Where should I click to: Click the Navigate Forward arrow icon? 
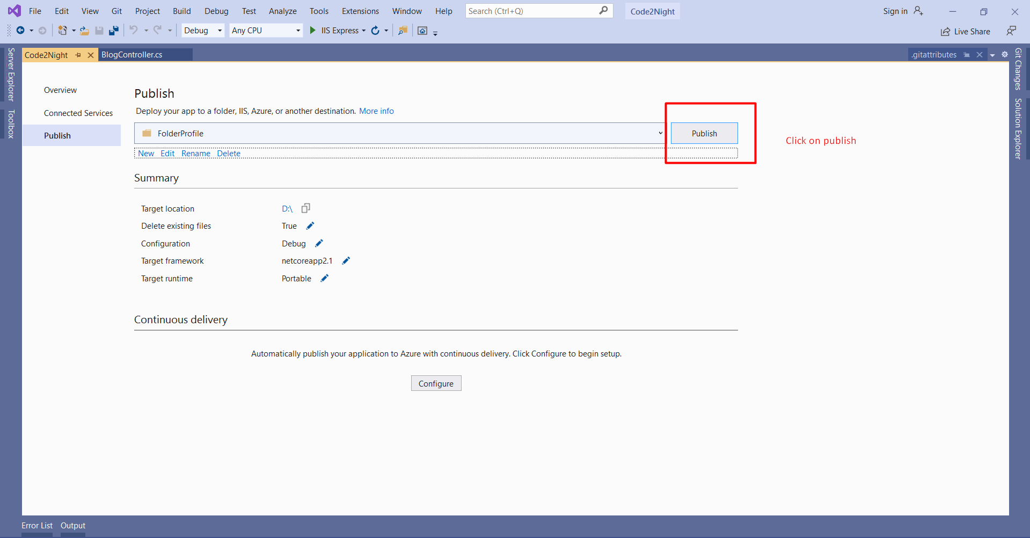[42, 31]
